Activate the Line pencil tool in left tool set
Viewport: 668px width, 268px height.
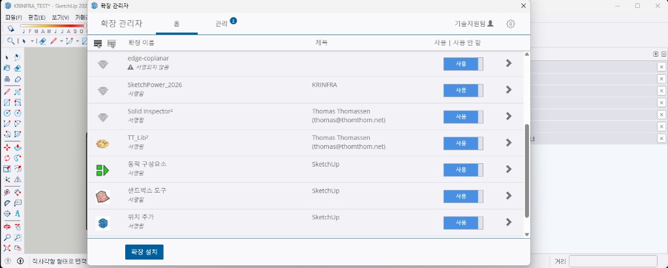(x=7, y=91)
